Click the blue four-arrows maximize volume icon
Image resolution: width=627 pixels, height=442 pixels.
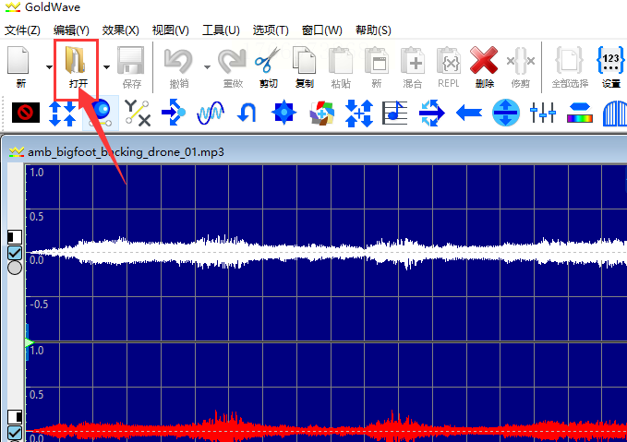tap(358, 113)
